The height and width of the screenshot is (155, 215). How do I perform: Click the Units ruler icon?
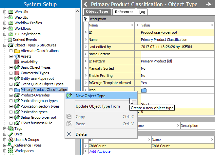[10, 134]
